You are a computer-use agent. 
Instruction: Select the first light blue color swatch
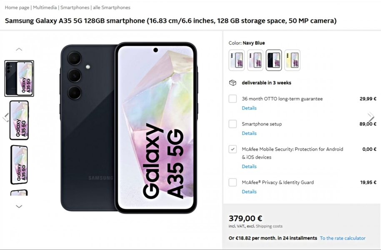coord(237,60)
